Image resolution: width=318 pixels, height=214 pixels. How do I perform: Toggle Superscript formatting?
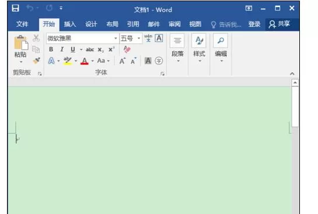click(x=111, y=49)
